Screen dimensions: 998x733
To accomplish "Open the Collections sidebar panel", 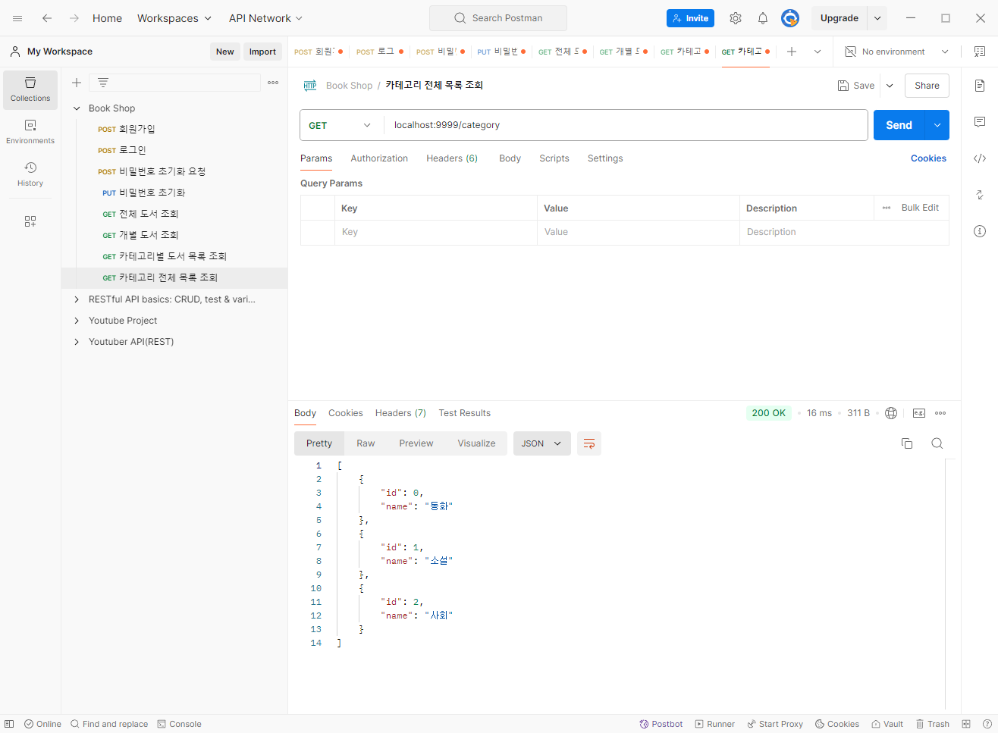I will [30, 89].
